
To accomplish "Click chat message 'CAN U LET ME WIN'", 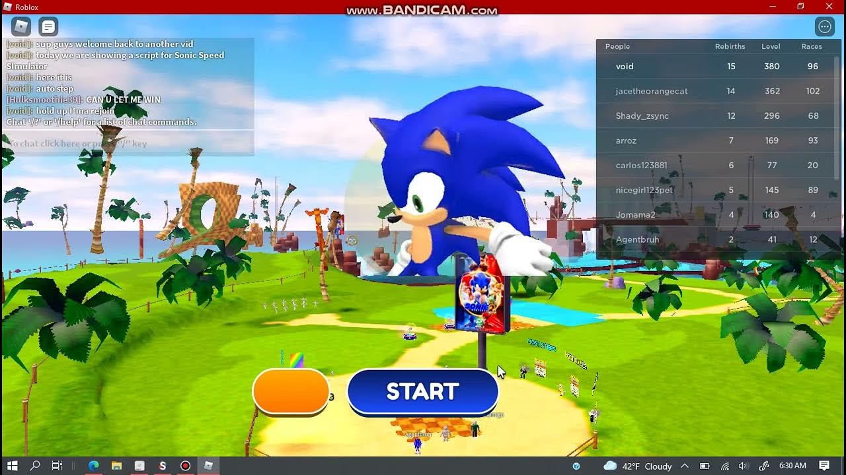I will (123, 100).
